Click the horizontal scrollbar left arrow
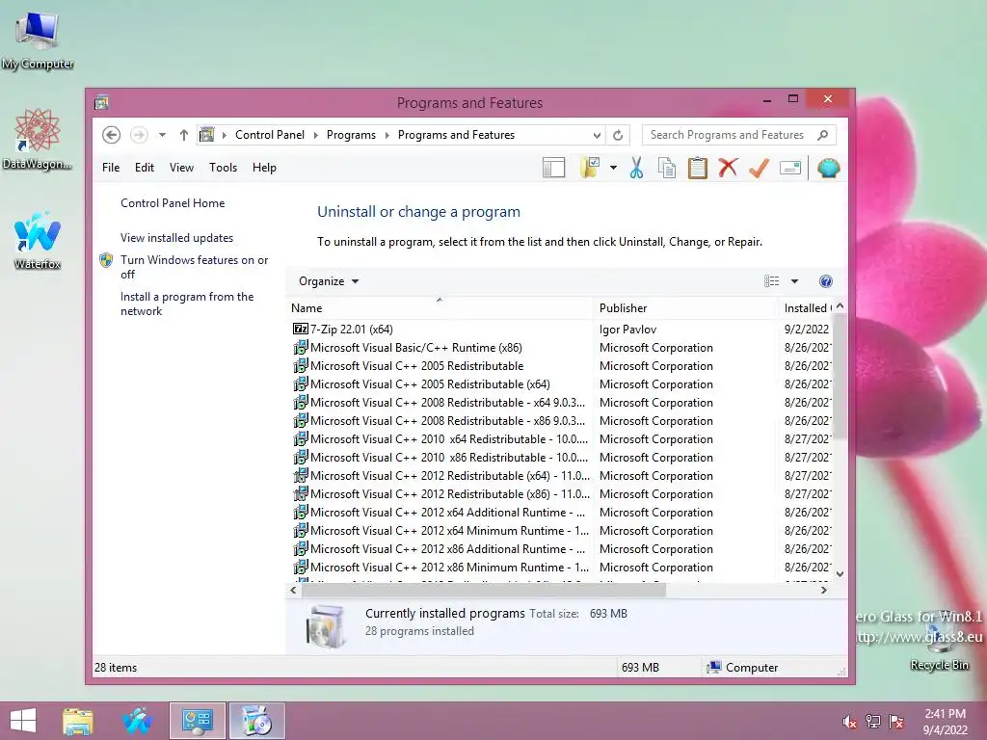987x740 pixels. click(293, 591)
